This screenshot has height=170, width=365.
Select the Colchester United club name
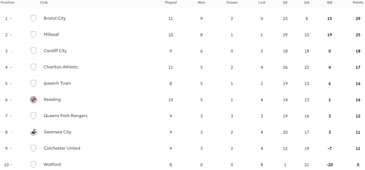coord(62,148)
